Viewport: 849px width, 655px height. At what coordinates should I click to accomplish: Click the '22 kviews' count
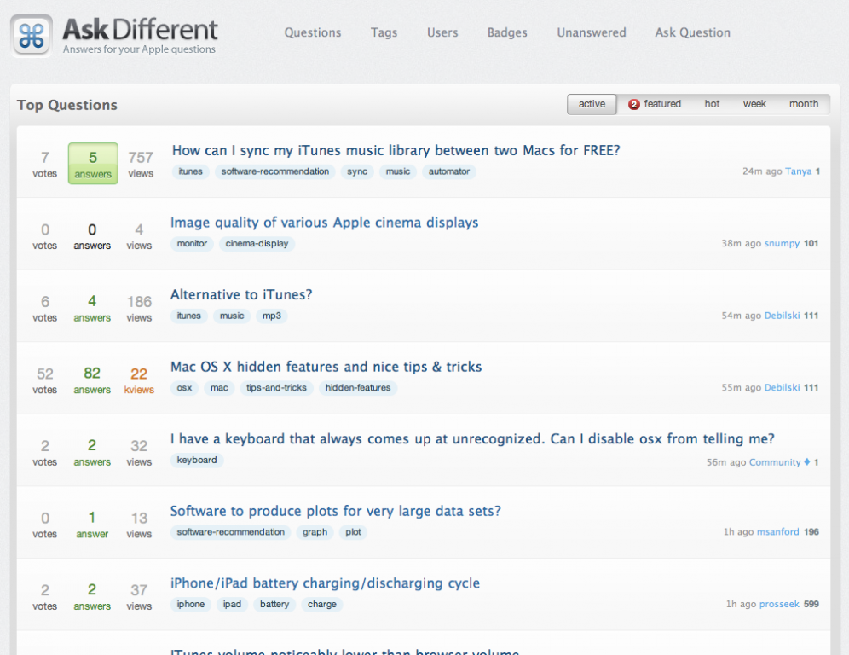[139, 380]
